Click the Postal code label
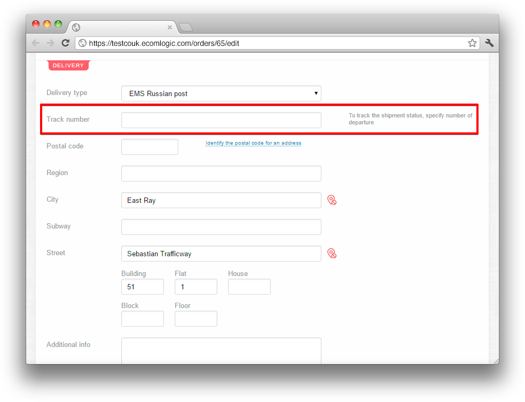The width and height of the screenshot is (525, 402). click(65, 146)
